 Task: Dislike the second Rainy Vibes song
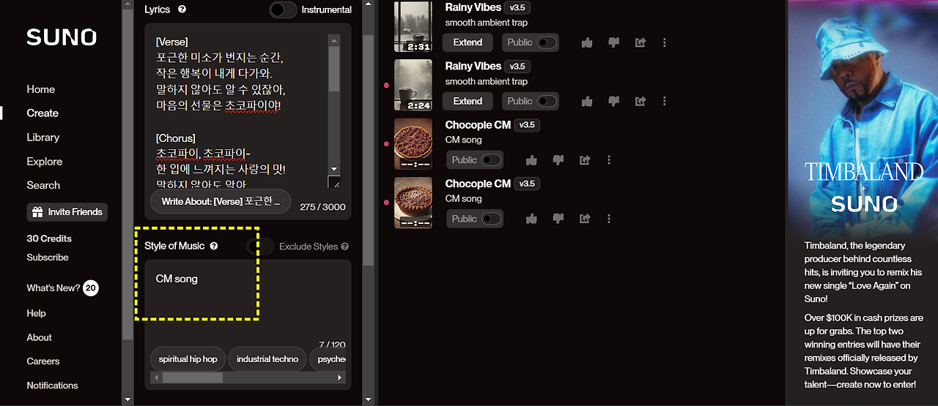click(614, 101)
